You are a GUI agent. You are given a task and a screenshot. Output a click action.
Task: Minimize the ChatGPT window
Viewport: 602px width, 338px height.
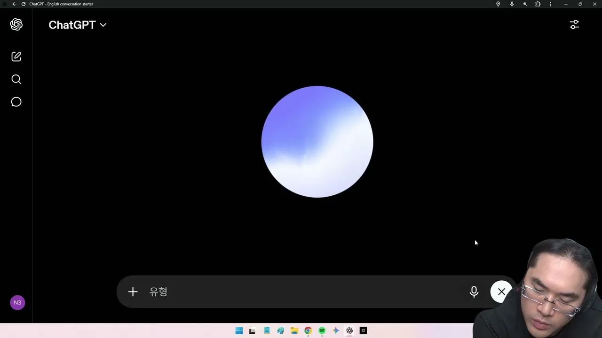tap(566, 4)
